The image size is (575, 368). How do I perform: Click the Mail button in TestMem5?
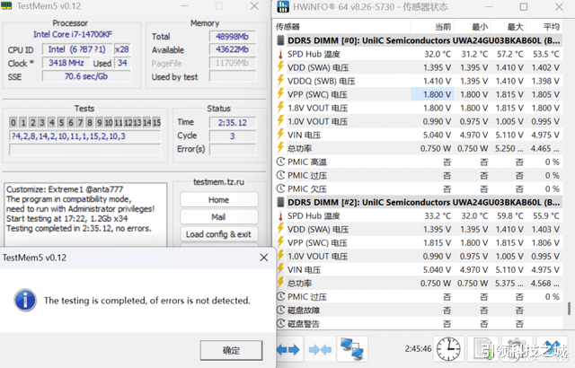point(218,217)
